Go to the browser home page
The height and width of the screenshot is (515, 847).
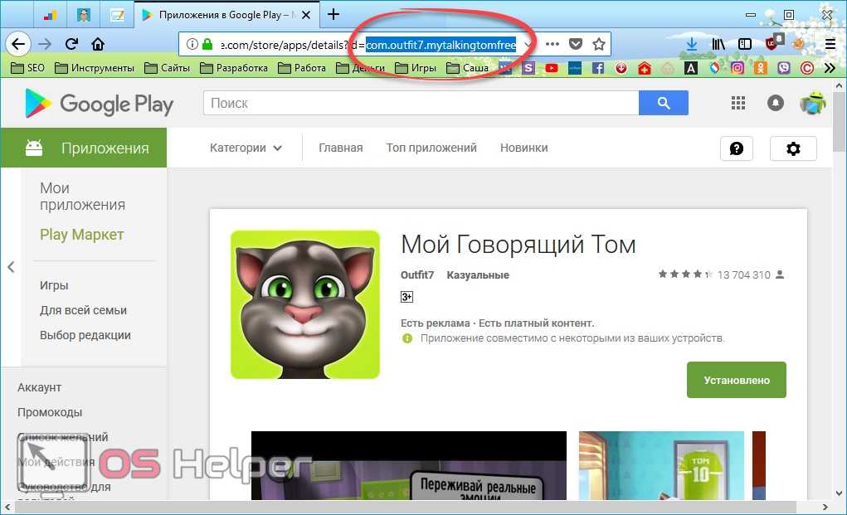pyautogui.click(x=98, y=44)
